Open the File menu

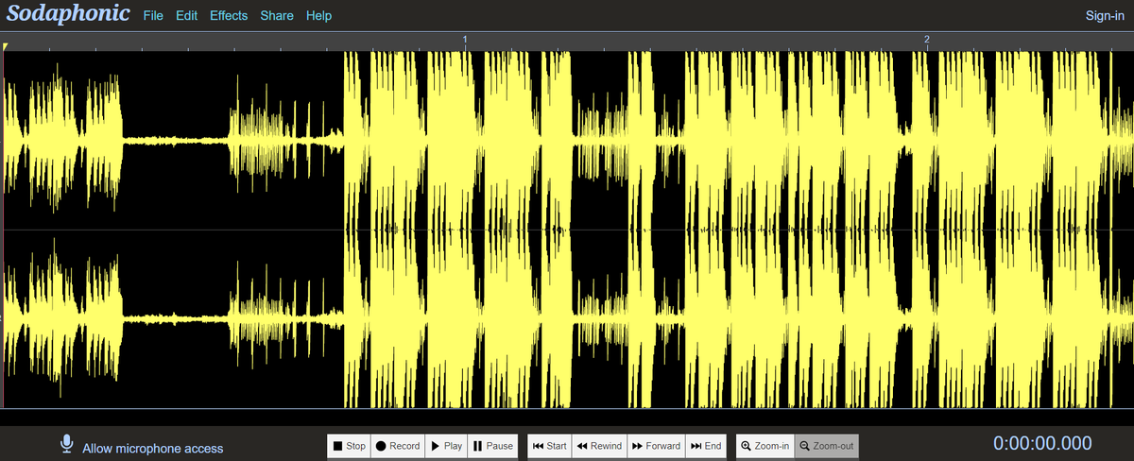tap(153, 16)
